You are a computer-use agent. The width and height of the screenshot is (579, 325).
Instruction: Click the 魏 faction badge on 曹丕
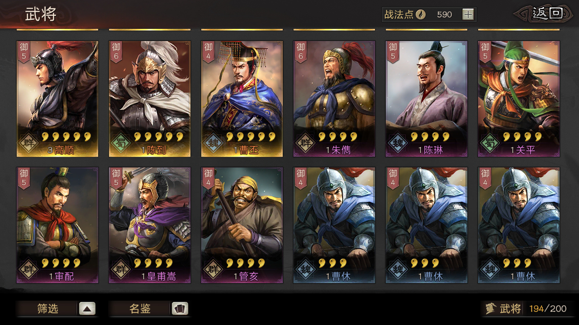213,143
